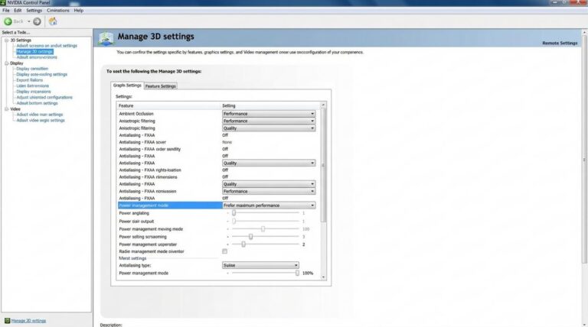Select Display sote-rading settings tree item
The height and width of the screenshot is (327, 588).
click(x=41, y=74)
